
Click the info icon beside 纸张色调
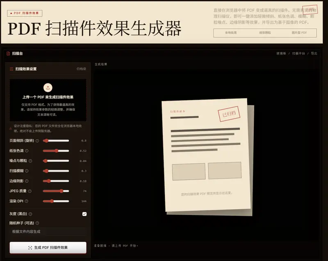click(x=27, y=151)
